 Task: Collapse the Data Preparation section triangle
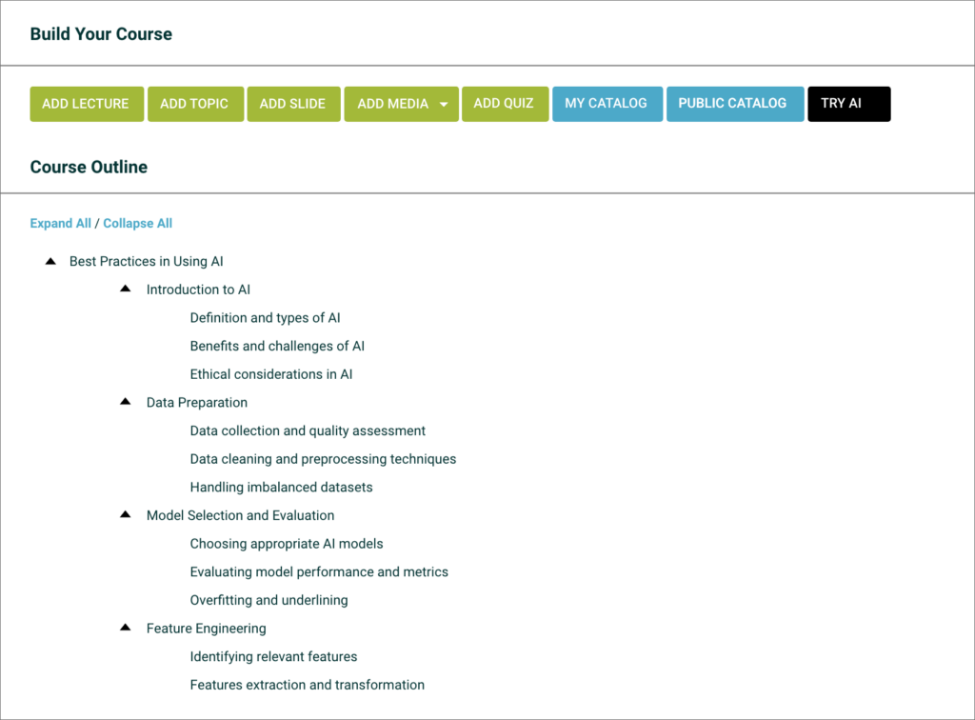point(125,402)
